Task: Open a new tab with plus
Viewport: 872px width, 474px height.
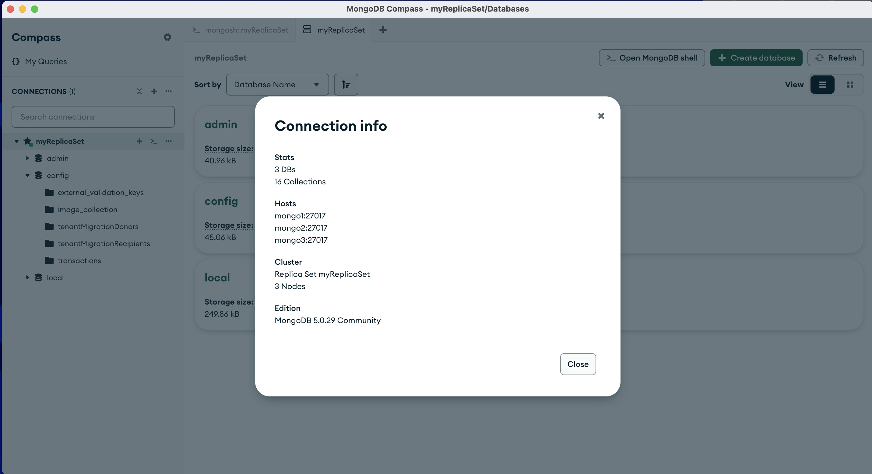Action: (383, 30)
